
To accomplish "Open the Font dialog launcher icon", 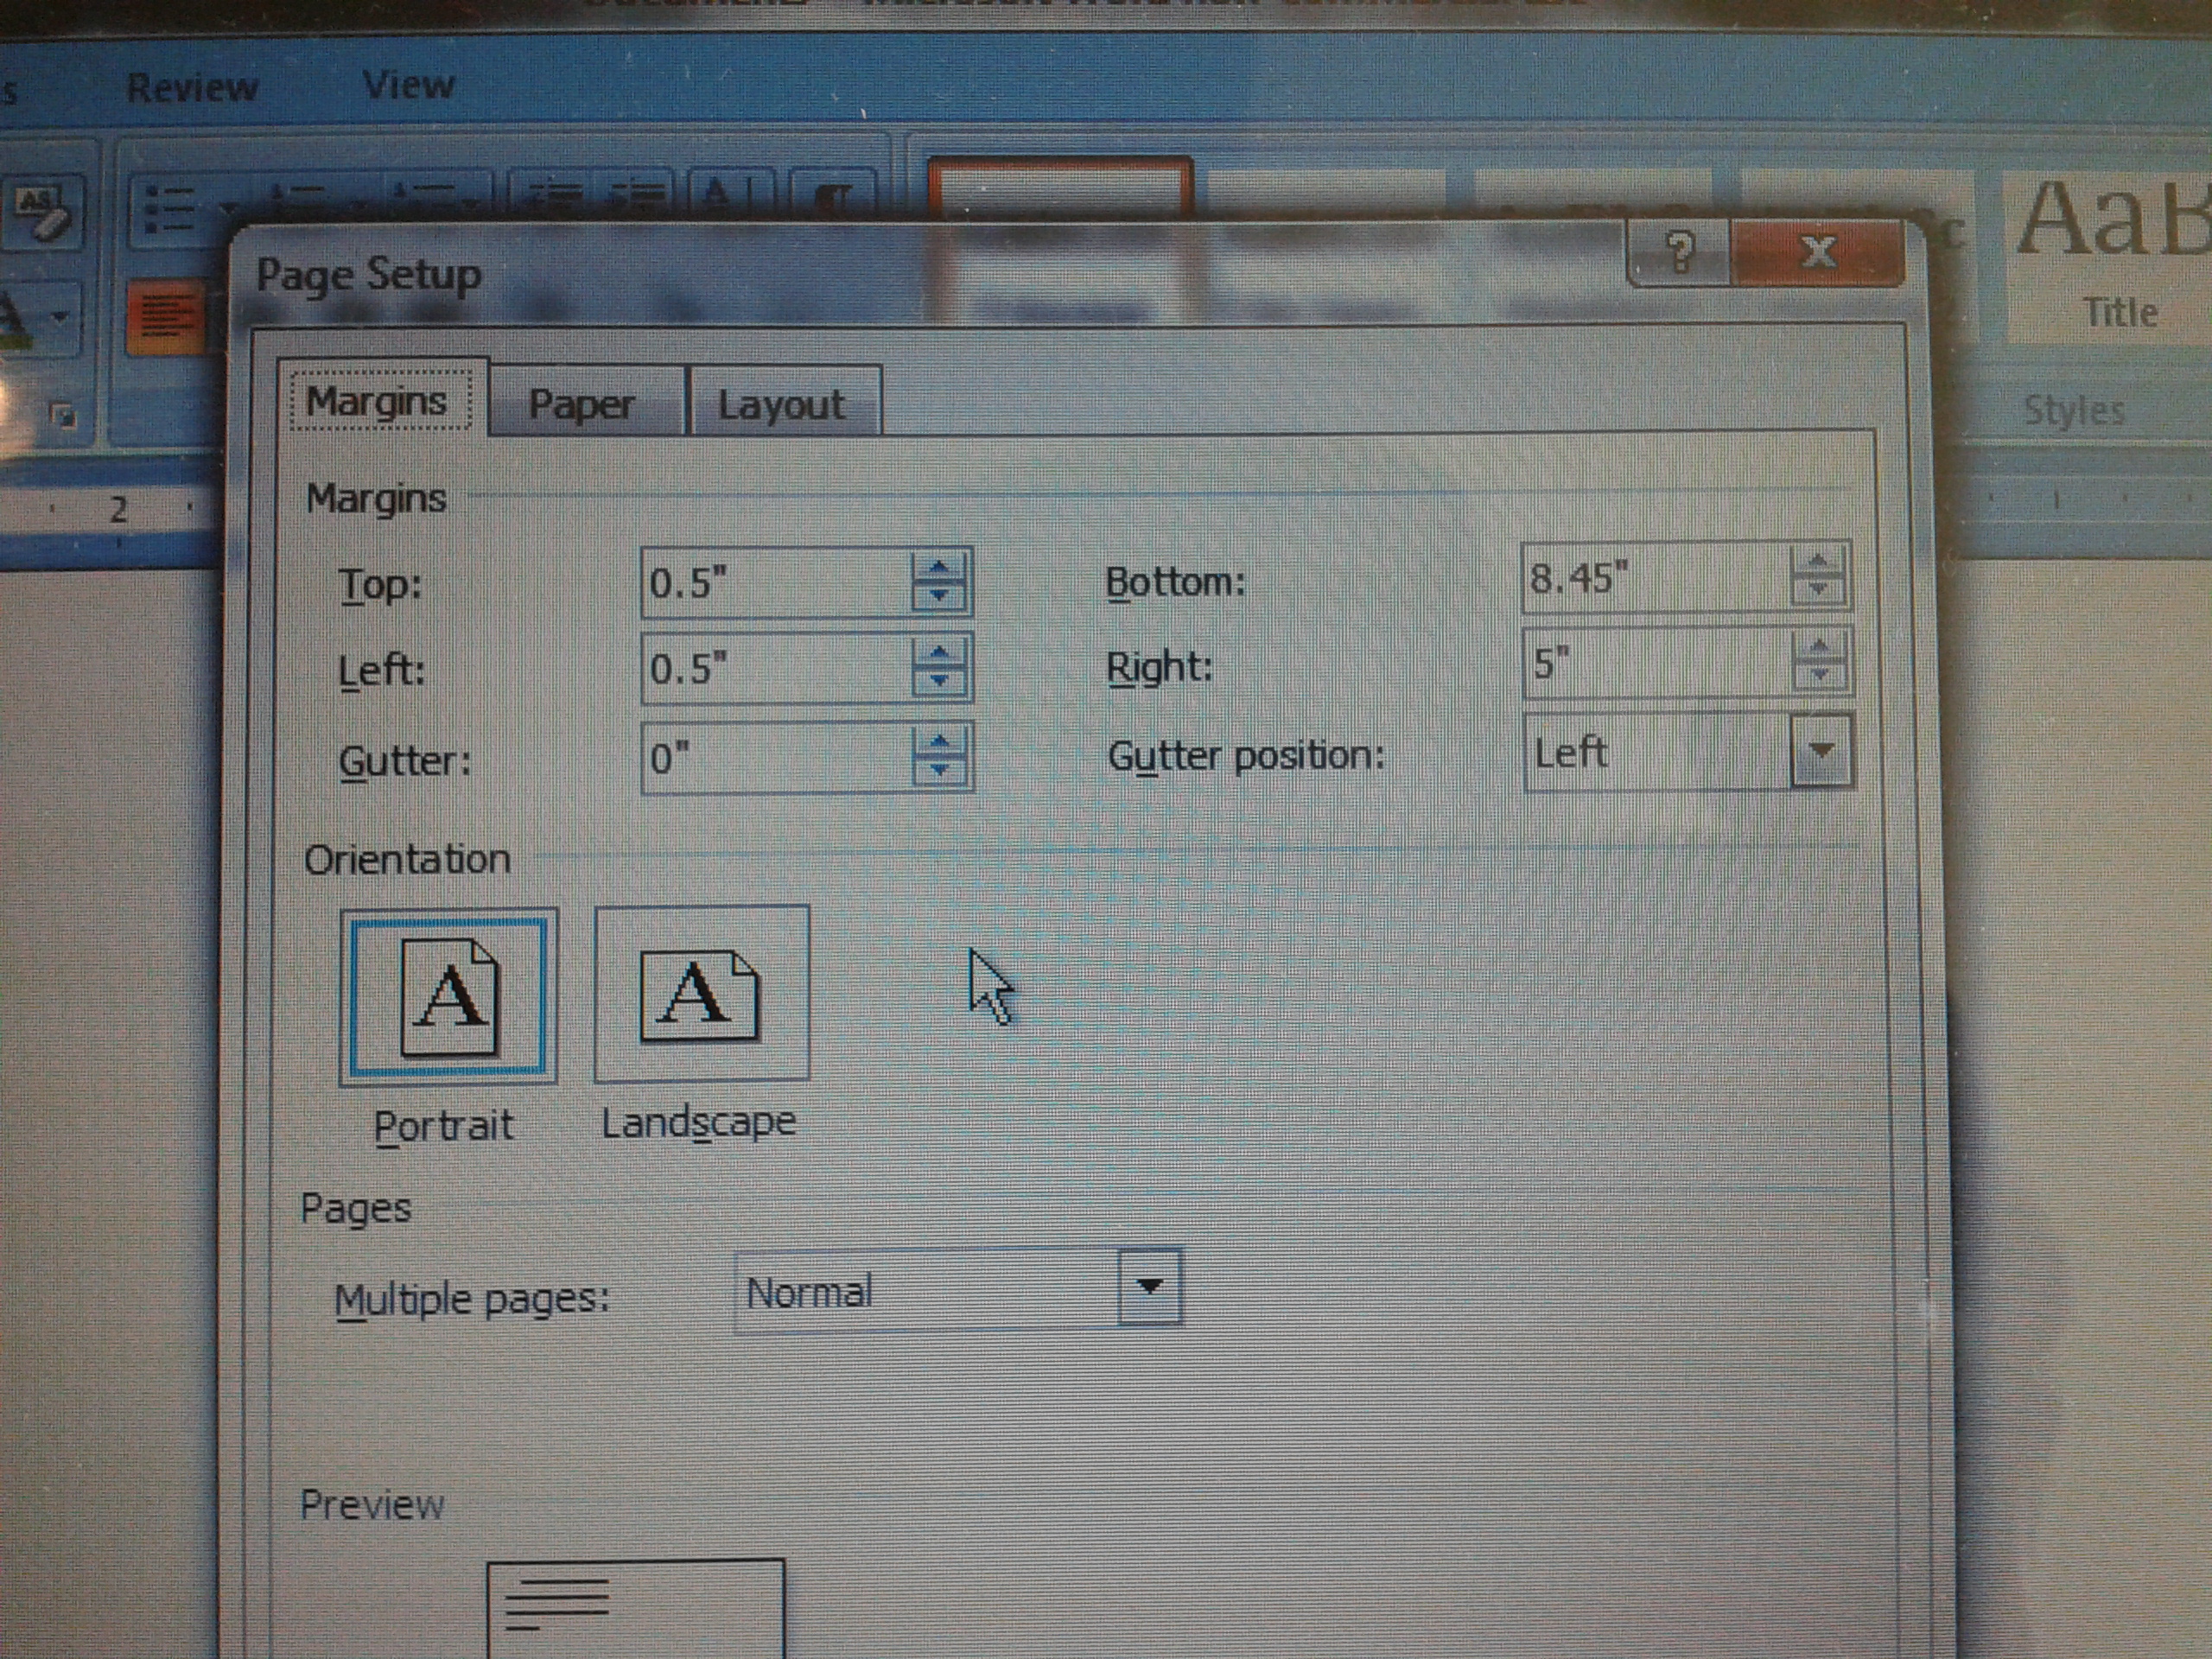I will 63,415.
